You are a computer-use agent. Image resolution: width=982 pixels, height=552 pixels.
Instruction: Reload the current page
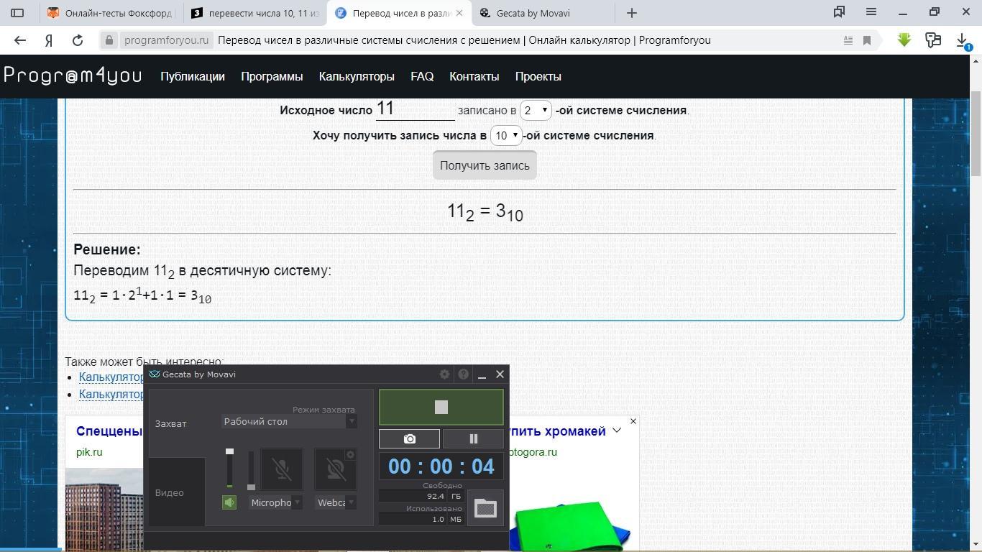[78, 40]
